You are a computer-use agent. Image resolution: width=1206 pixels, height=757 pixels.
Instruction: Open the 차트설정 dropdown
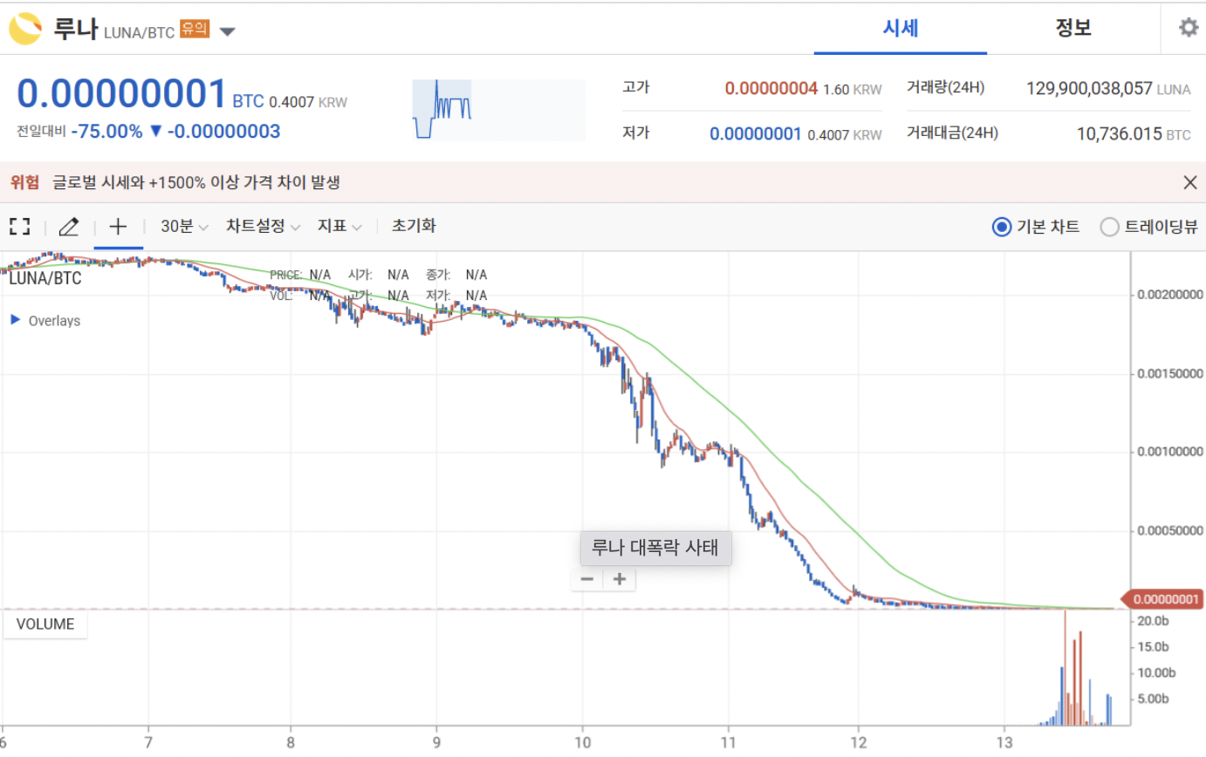[x=263, y=227]
